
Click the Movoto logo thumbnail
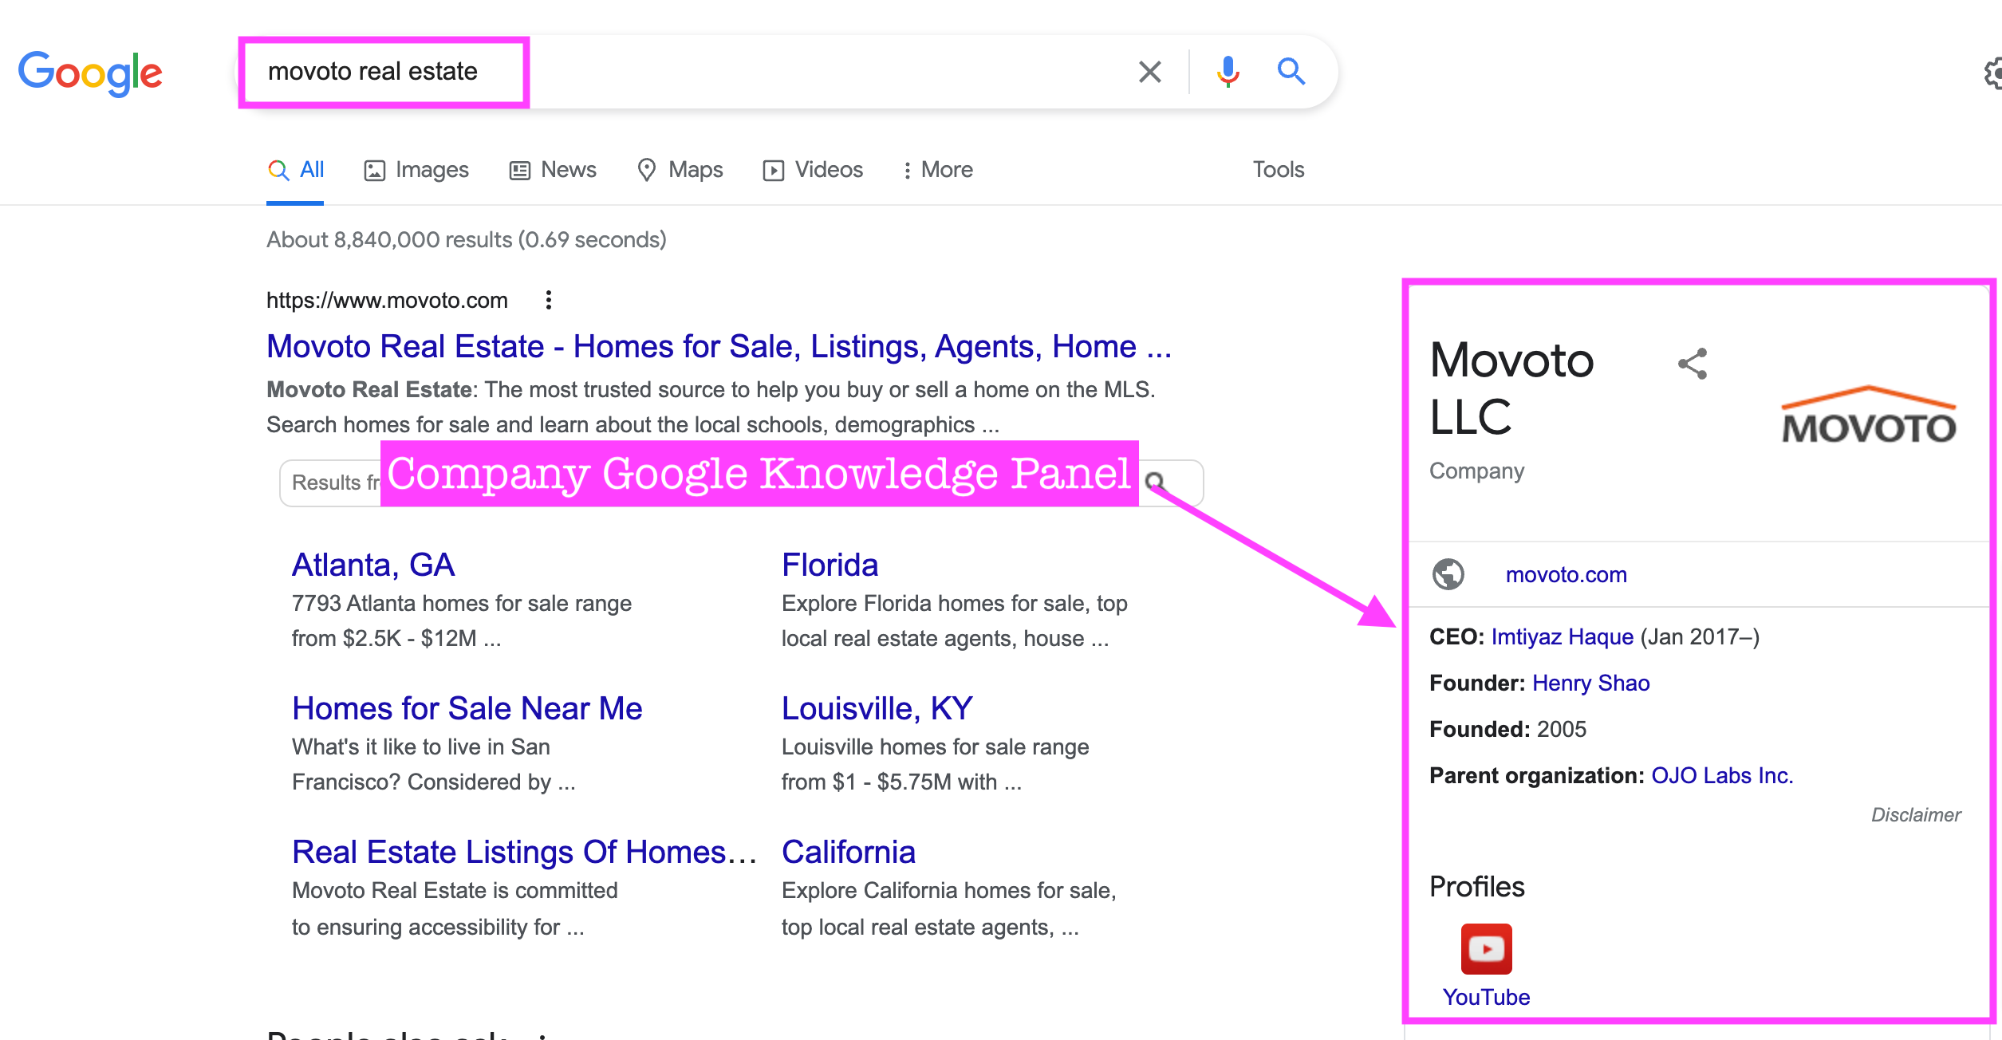[x=1868, y=415]
